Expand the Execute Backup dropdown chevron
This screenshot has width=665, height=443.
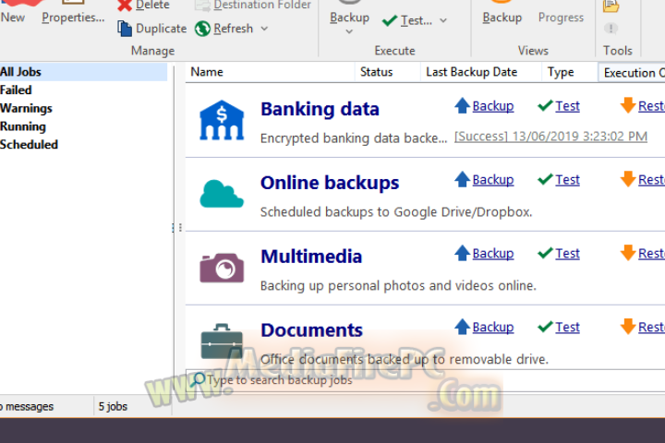pyautogui.click(x=349, y=31)
